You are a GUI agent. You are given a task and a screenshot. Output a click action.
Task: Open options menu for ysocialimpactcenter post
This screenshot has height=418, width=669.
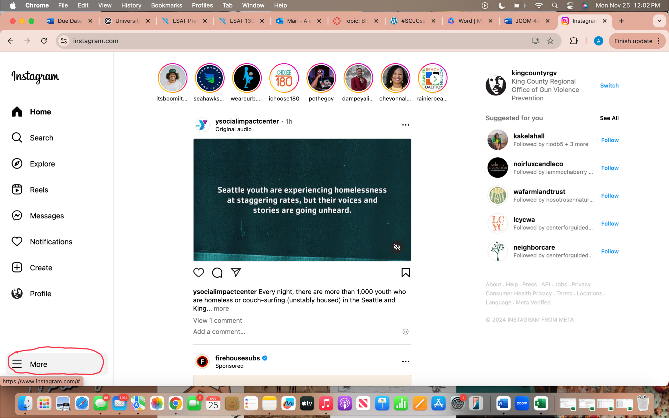pyautogui.click(x=405, y=125)
